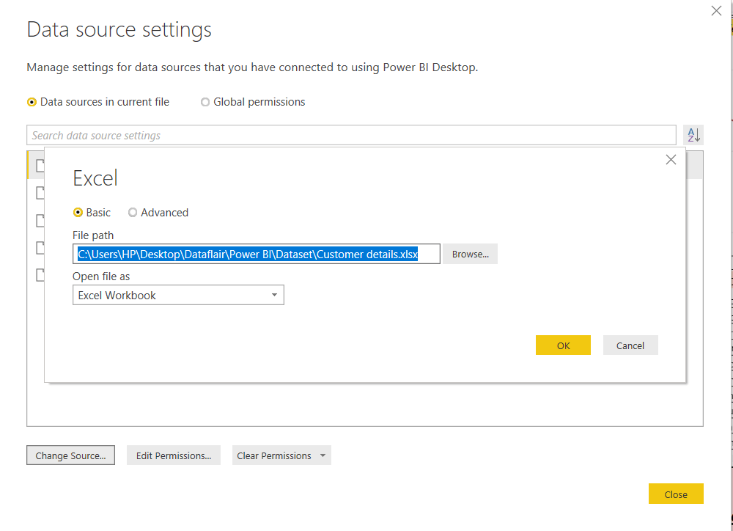Click the topmost data source file icon
The height and width of the screenshot is (531, 733).
coord(40,165)
